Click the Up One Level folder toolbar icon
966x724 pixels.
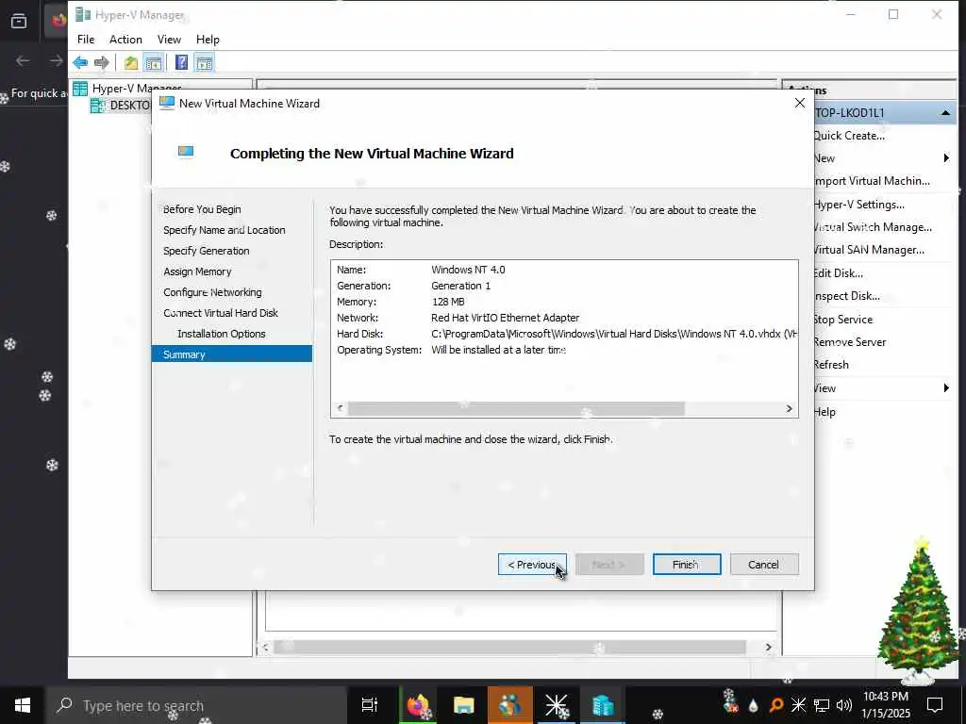pos(130,62)
